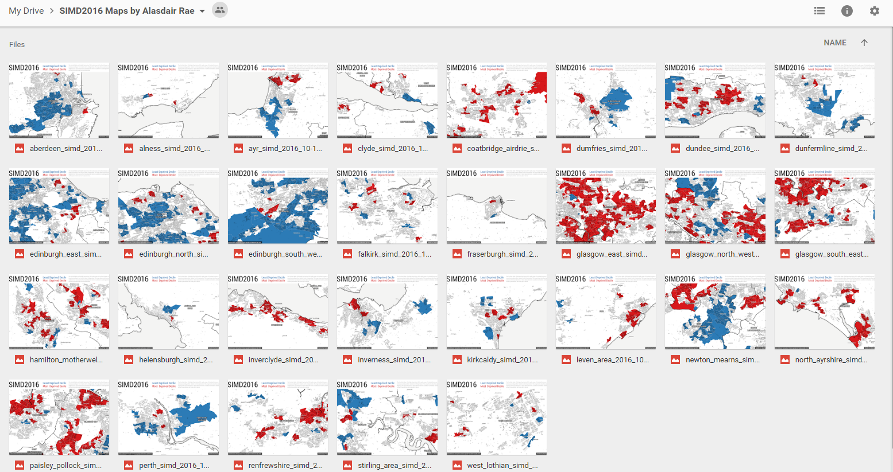Viewport: 893px width, 472px height.
Task: Open the inverness_simd_201 map thumbnail
Action: 387,311
